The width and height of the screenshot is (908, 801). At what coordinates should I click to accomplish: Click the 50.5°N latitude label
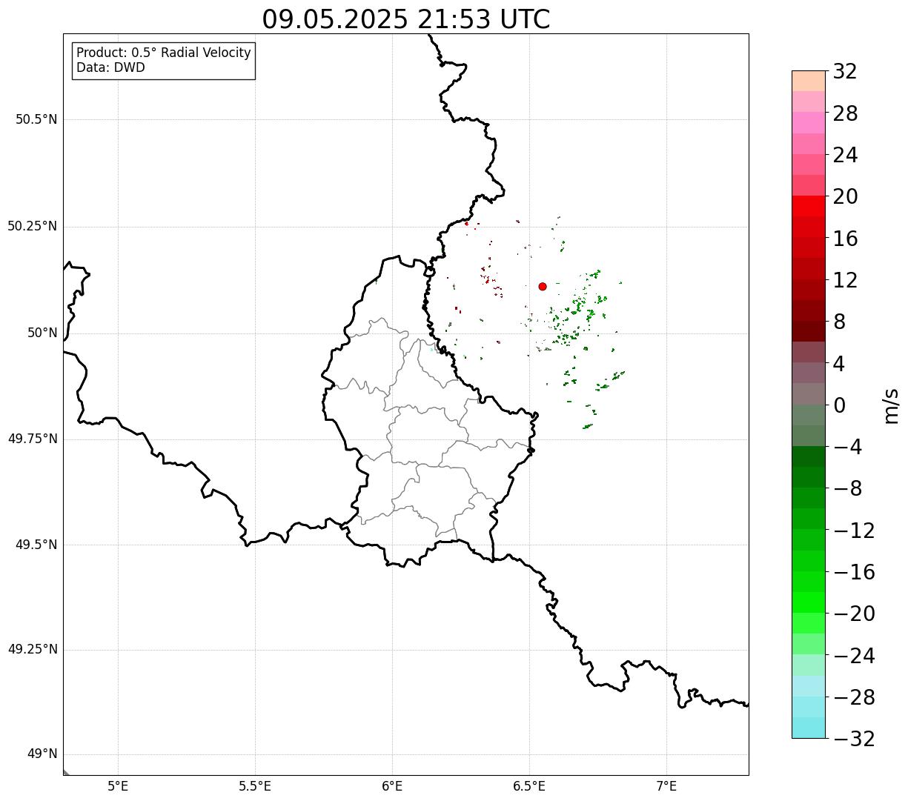coord(36,119)
